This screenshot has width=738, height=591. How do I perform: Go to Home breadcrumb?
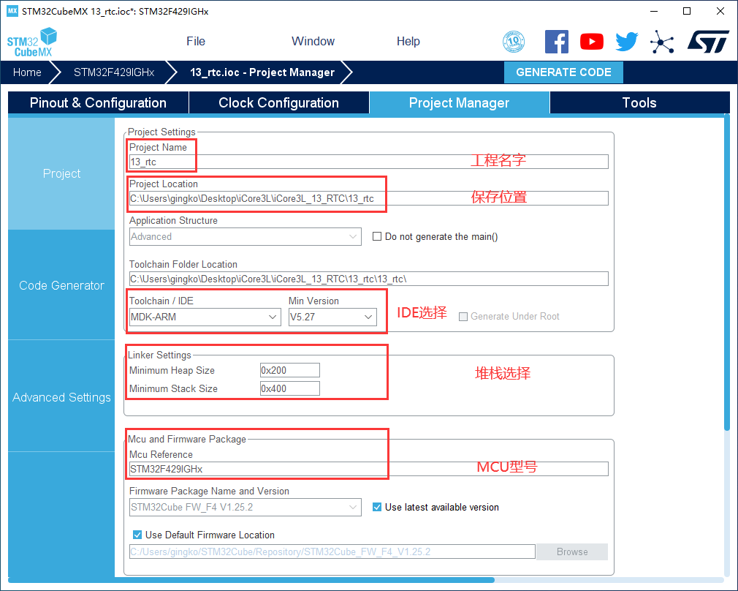click(x=27, y=72)
